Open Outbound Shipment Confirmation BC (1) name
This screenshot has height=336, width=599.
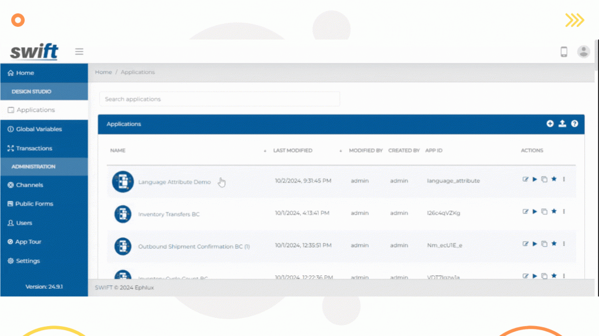[x=194, y=247]
